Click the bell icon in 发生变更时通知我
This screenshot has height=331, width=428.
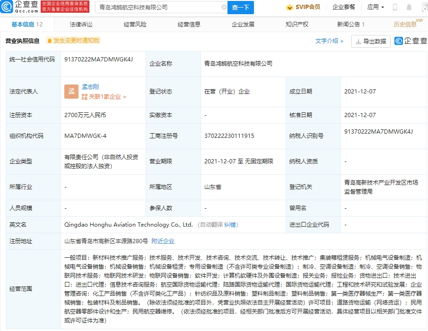50,41
